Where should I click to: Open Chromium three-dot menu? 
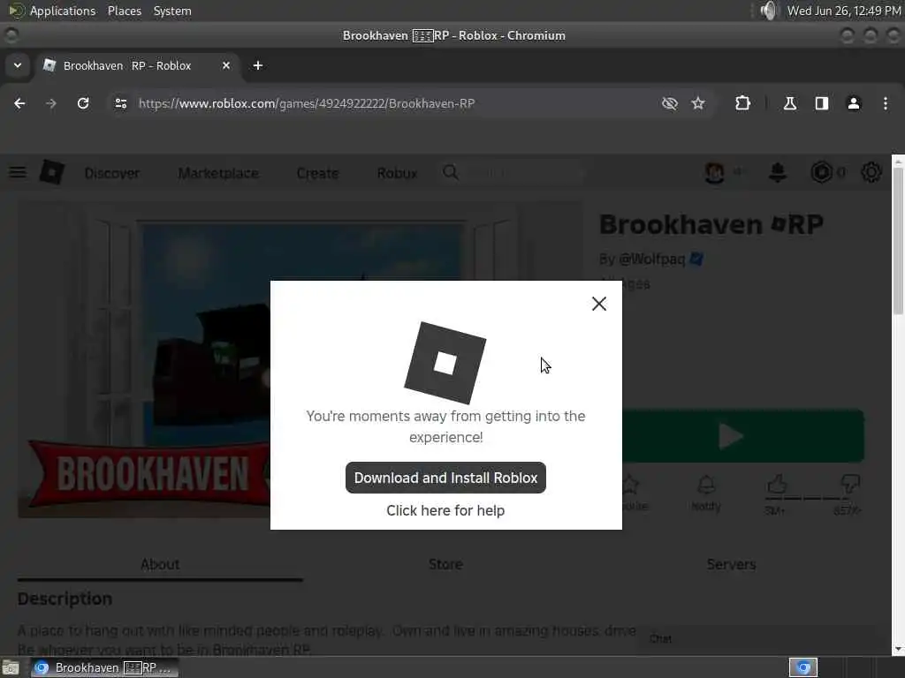pyautogui.click(x=886, y=103)
